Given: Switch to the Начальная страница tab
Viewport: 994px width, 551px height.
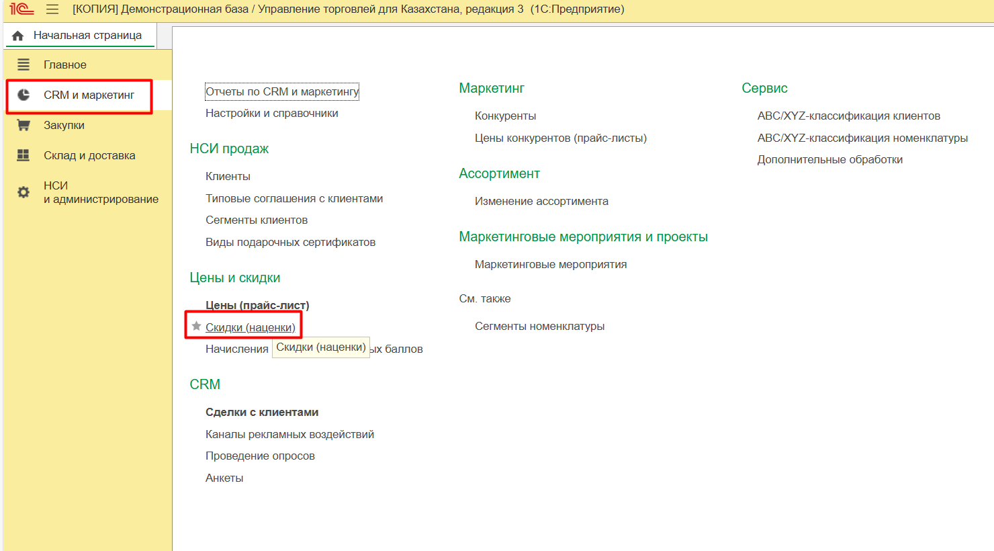Looking at the screenshot, I should tap(87, 36).
